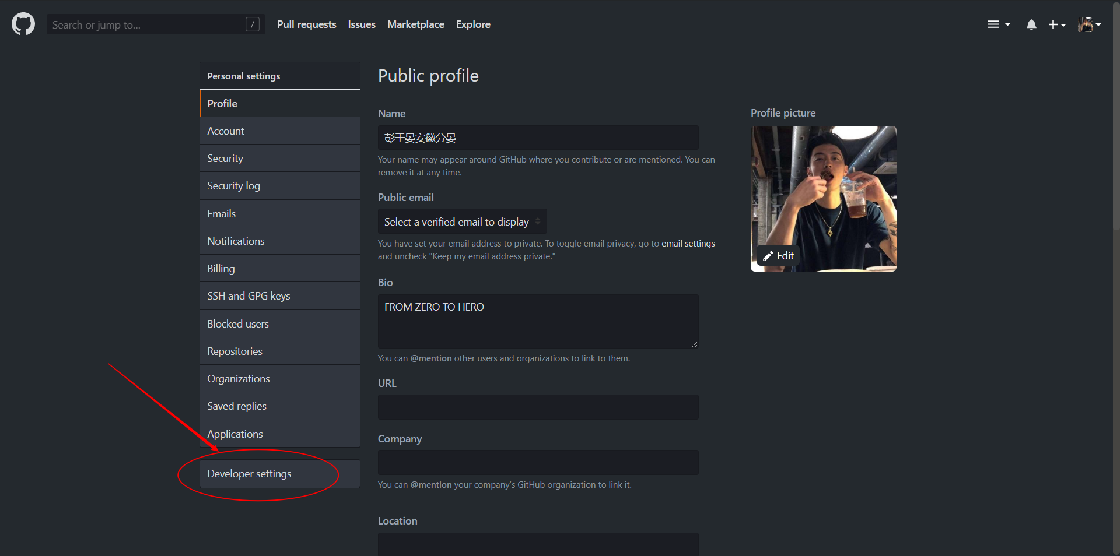Screen dimensions: 1120x556
Task: Open Developer settings
Action: point(280,474)
